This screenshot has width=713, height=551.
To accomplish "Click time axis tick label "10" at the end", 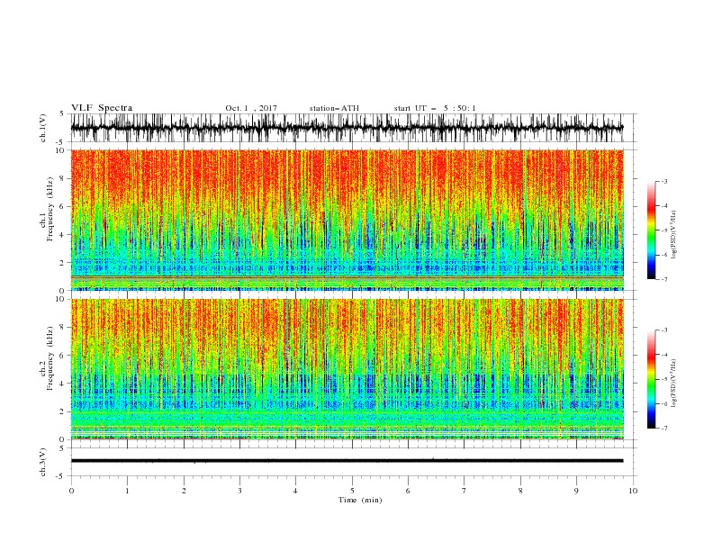I will [x=633, y=491].
